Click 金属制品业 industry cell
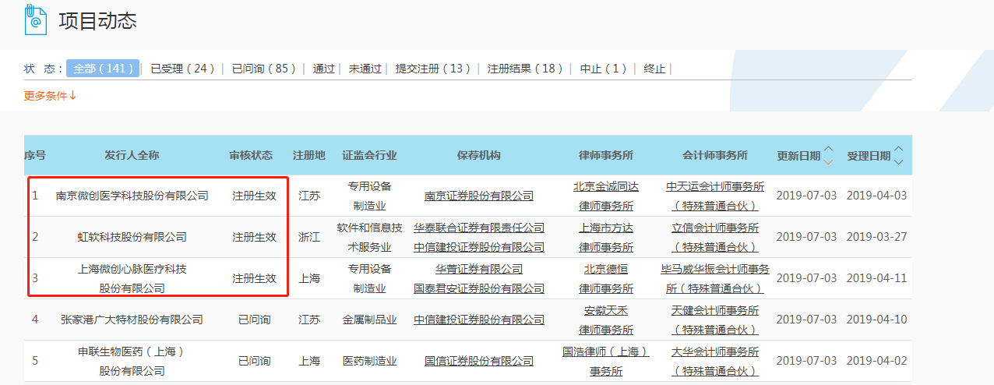This screenshot has height=385, width=994. (x=370, y=320)
